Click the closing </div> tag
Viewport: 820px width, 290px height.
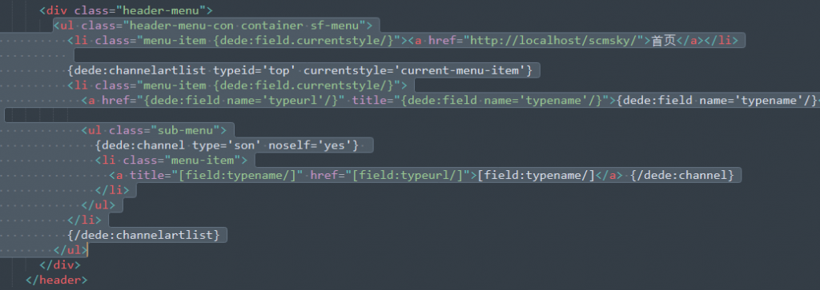point(60,264)
